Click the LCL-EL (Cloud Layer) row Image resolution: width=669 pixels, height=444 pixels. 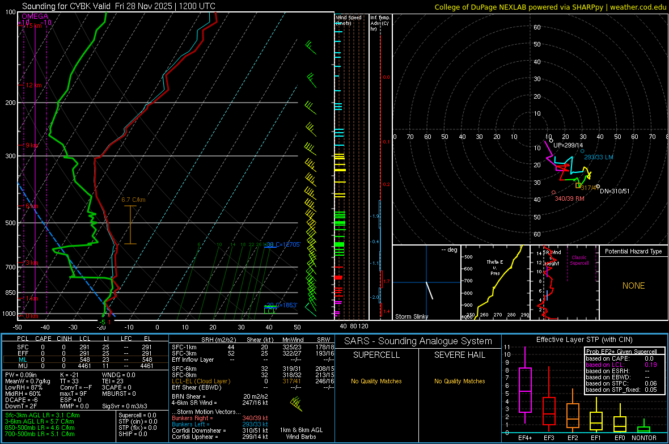253,381
